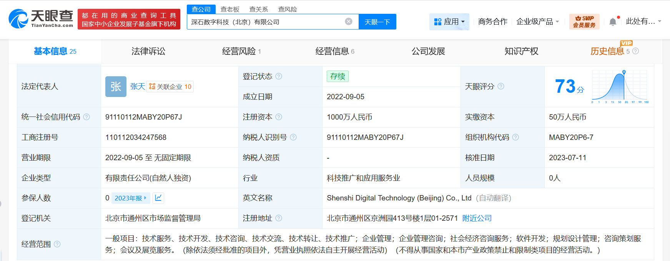Click the 张 legal representative avatar

point(116,87)
